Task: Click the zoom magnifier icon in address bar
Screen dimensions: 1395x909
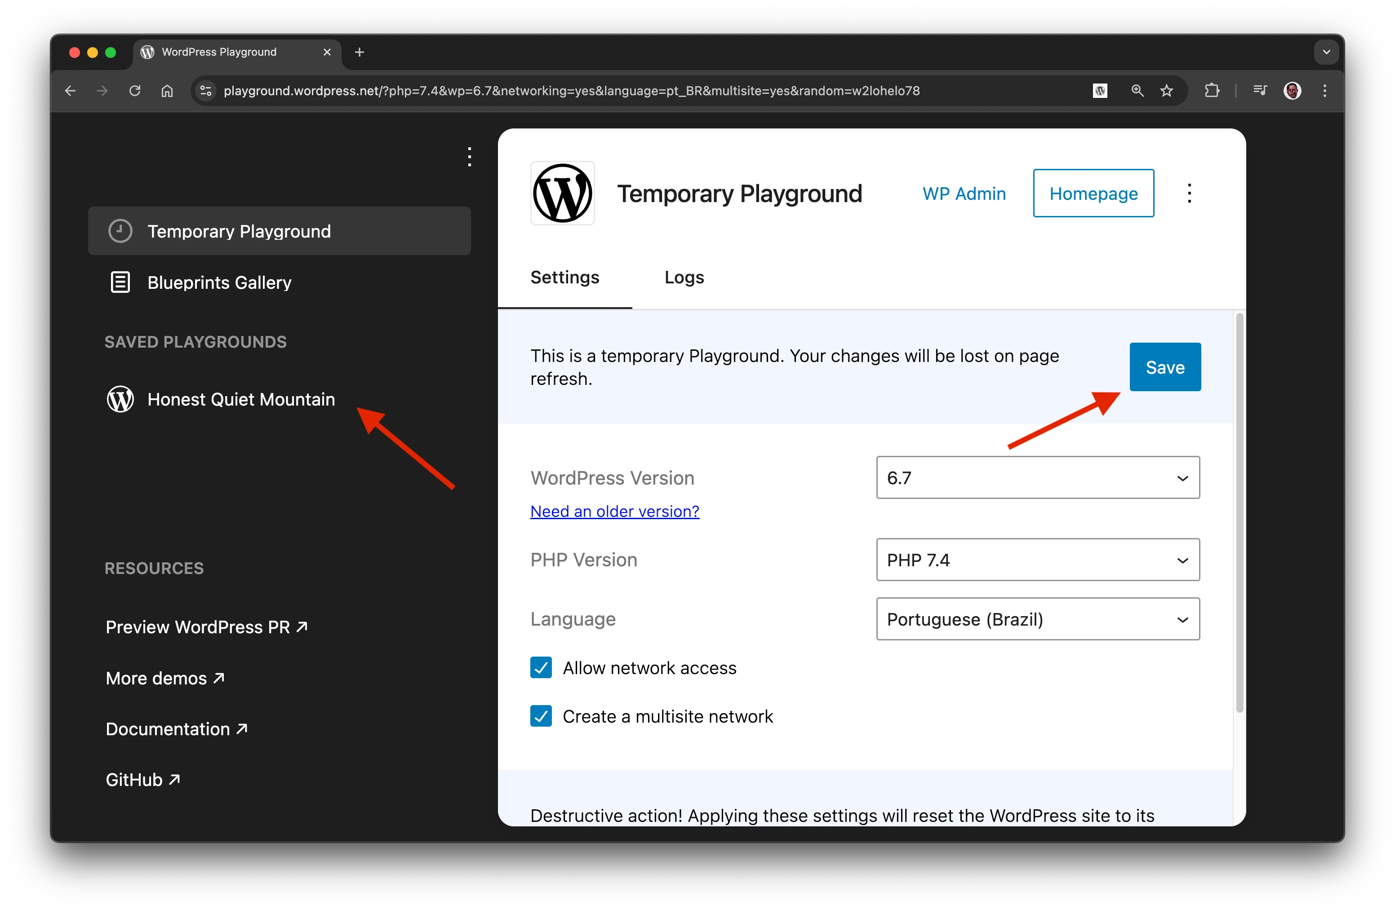Action: coord(1137,91)
